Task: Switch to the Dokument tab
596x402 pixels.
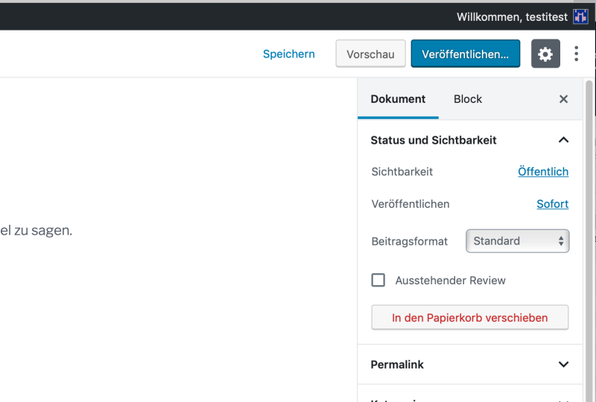Action: [398, 99]
